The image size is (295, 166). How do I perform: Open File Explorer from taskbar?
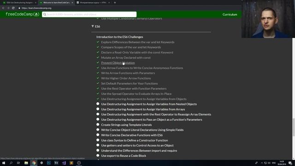(x=26, y=163)
